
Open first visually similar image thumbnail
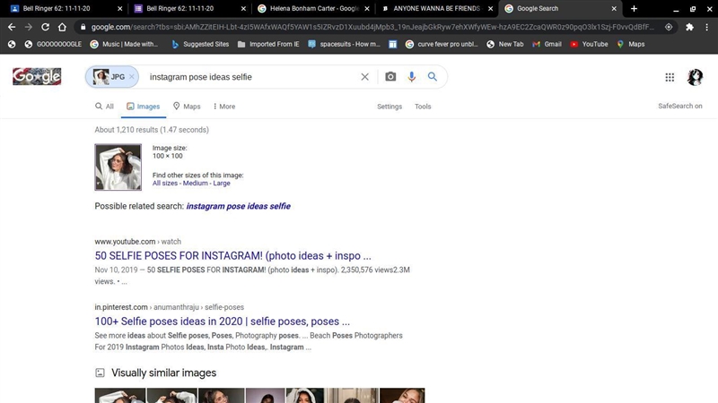[x=120, y=396]
